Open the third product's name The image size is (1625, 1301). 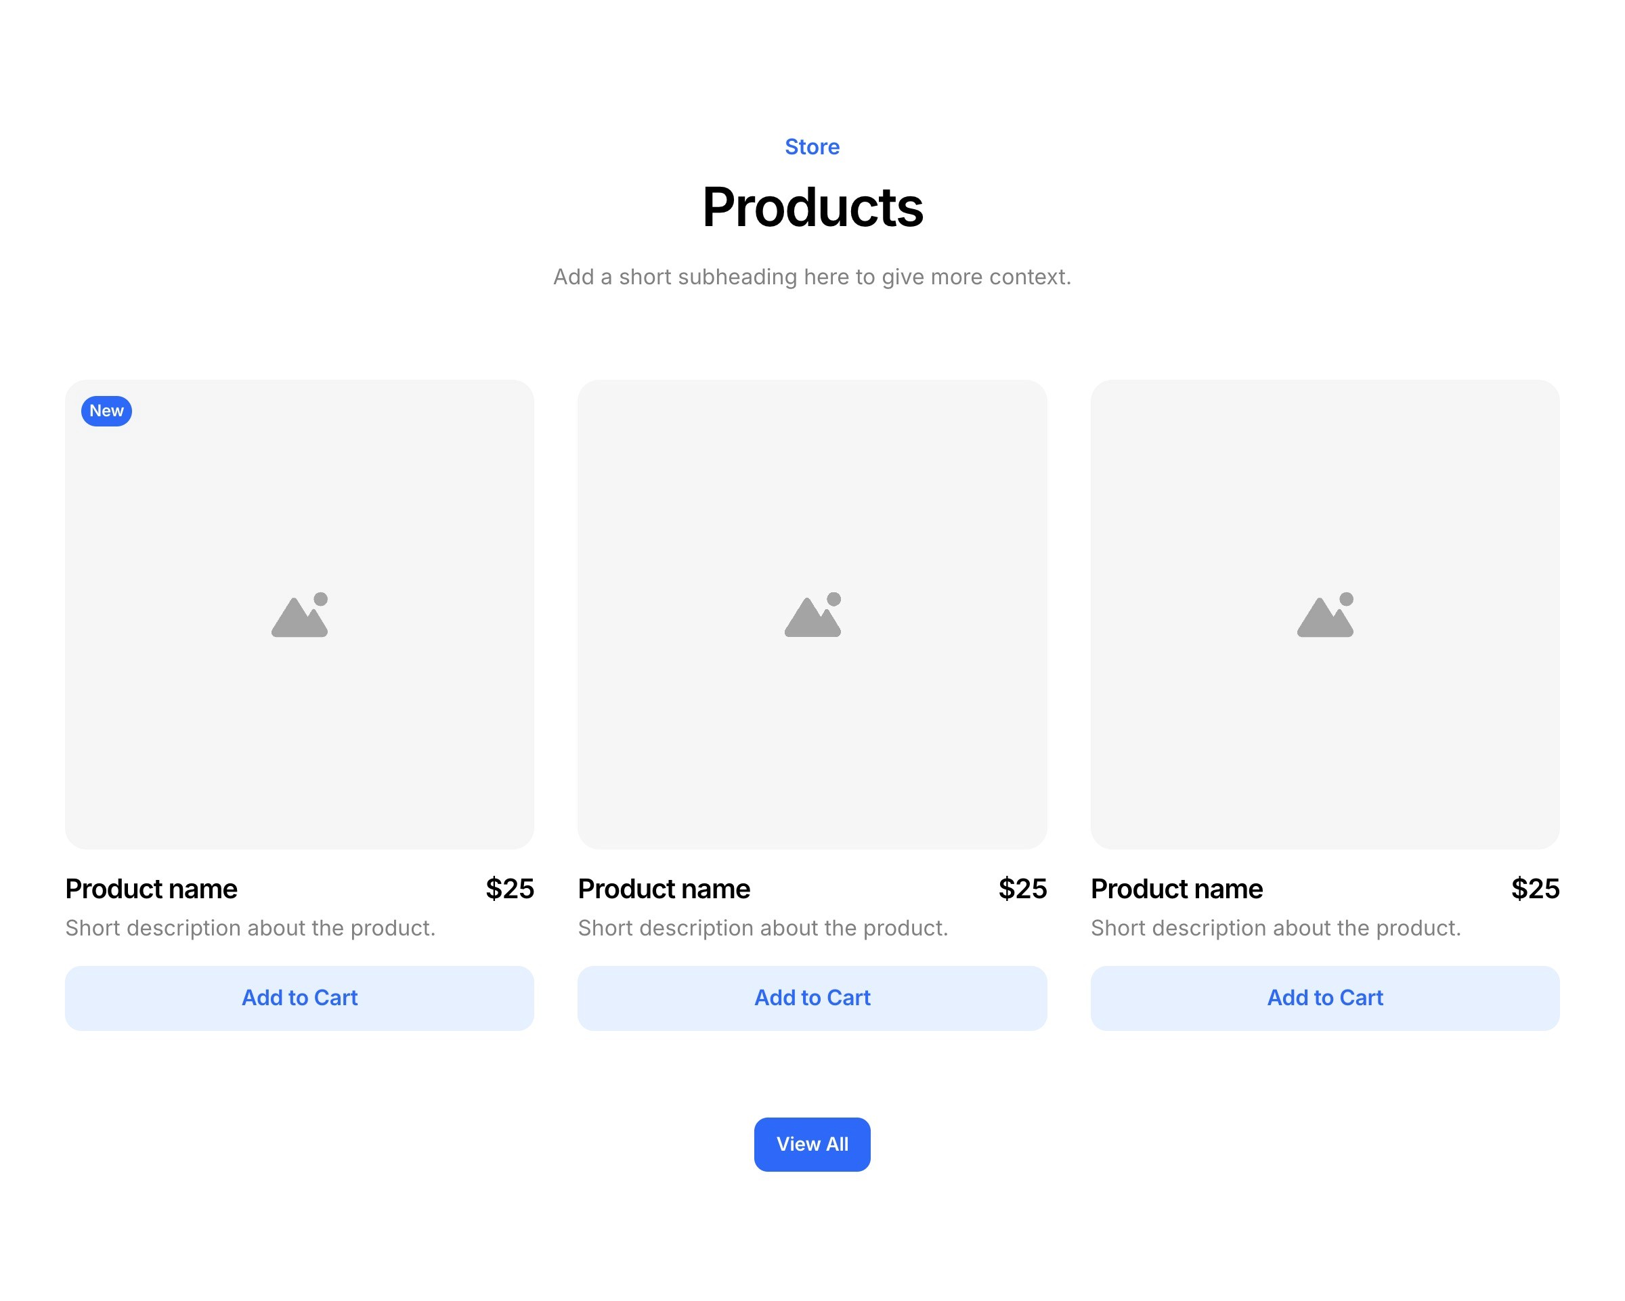[1177, 889]
